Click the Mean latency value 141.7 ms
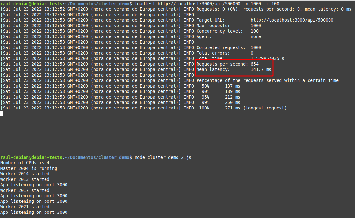The image size is (355, 218). [261, 69]
